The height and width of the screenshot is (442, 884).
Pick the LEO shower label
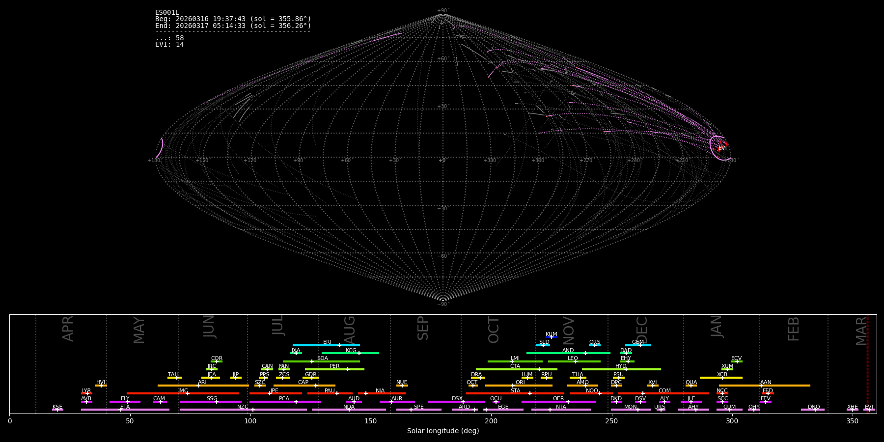click(573, 359)
